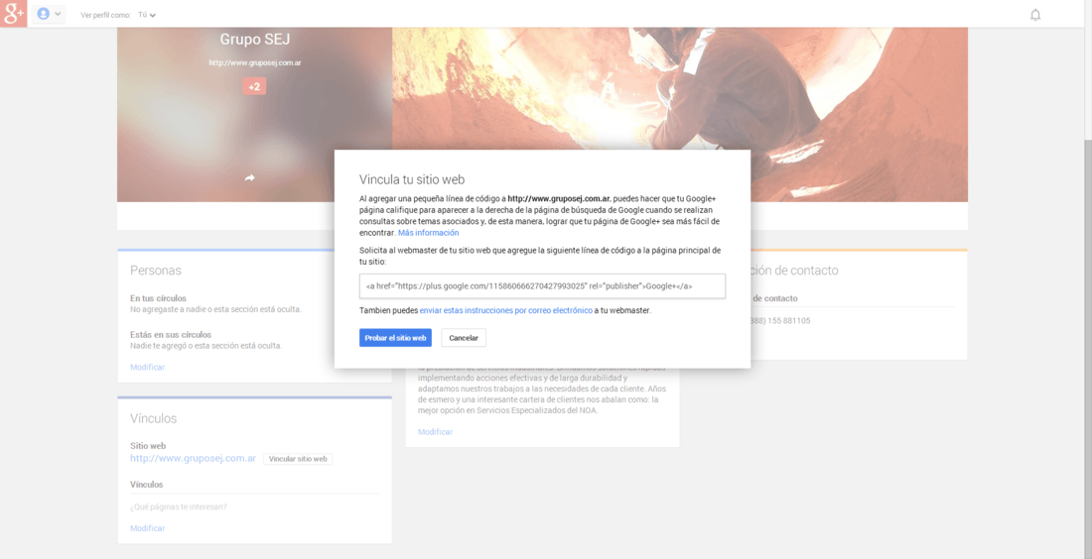1092x559 pixels.
Task: Select the publisher code snippet field
Action: click(x=542, y=285)
